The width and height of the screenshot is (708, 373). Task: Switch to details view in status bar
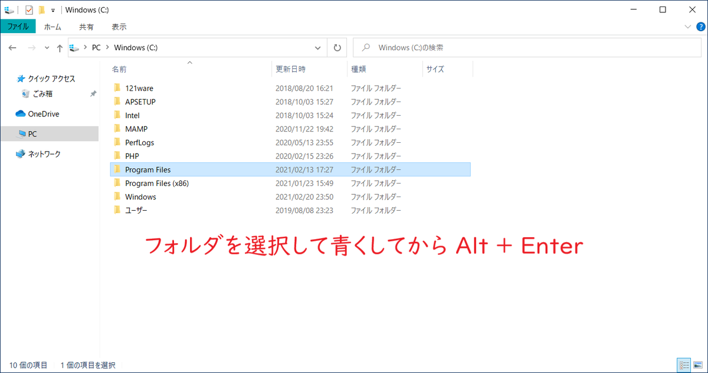pyautogui.click(x=684, y=365)
